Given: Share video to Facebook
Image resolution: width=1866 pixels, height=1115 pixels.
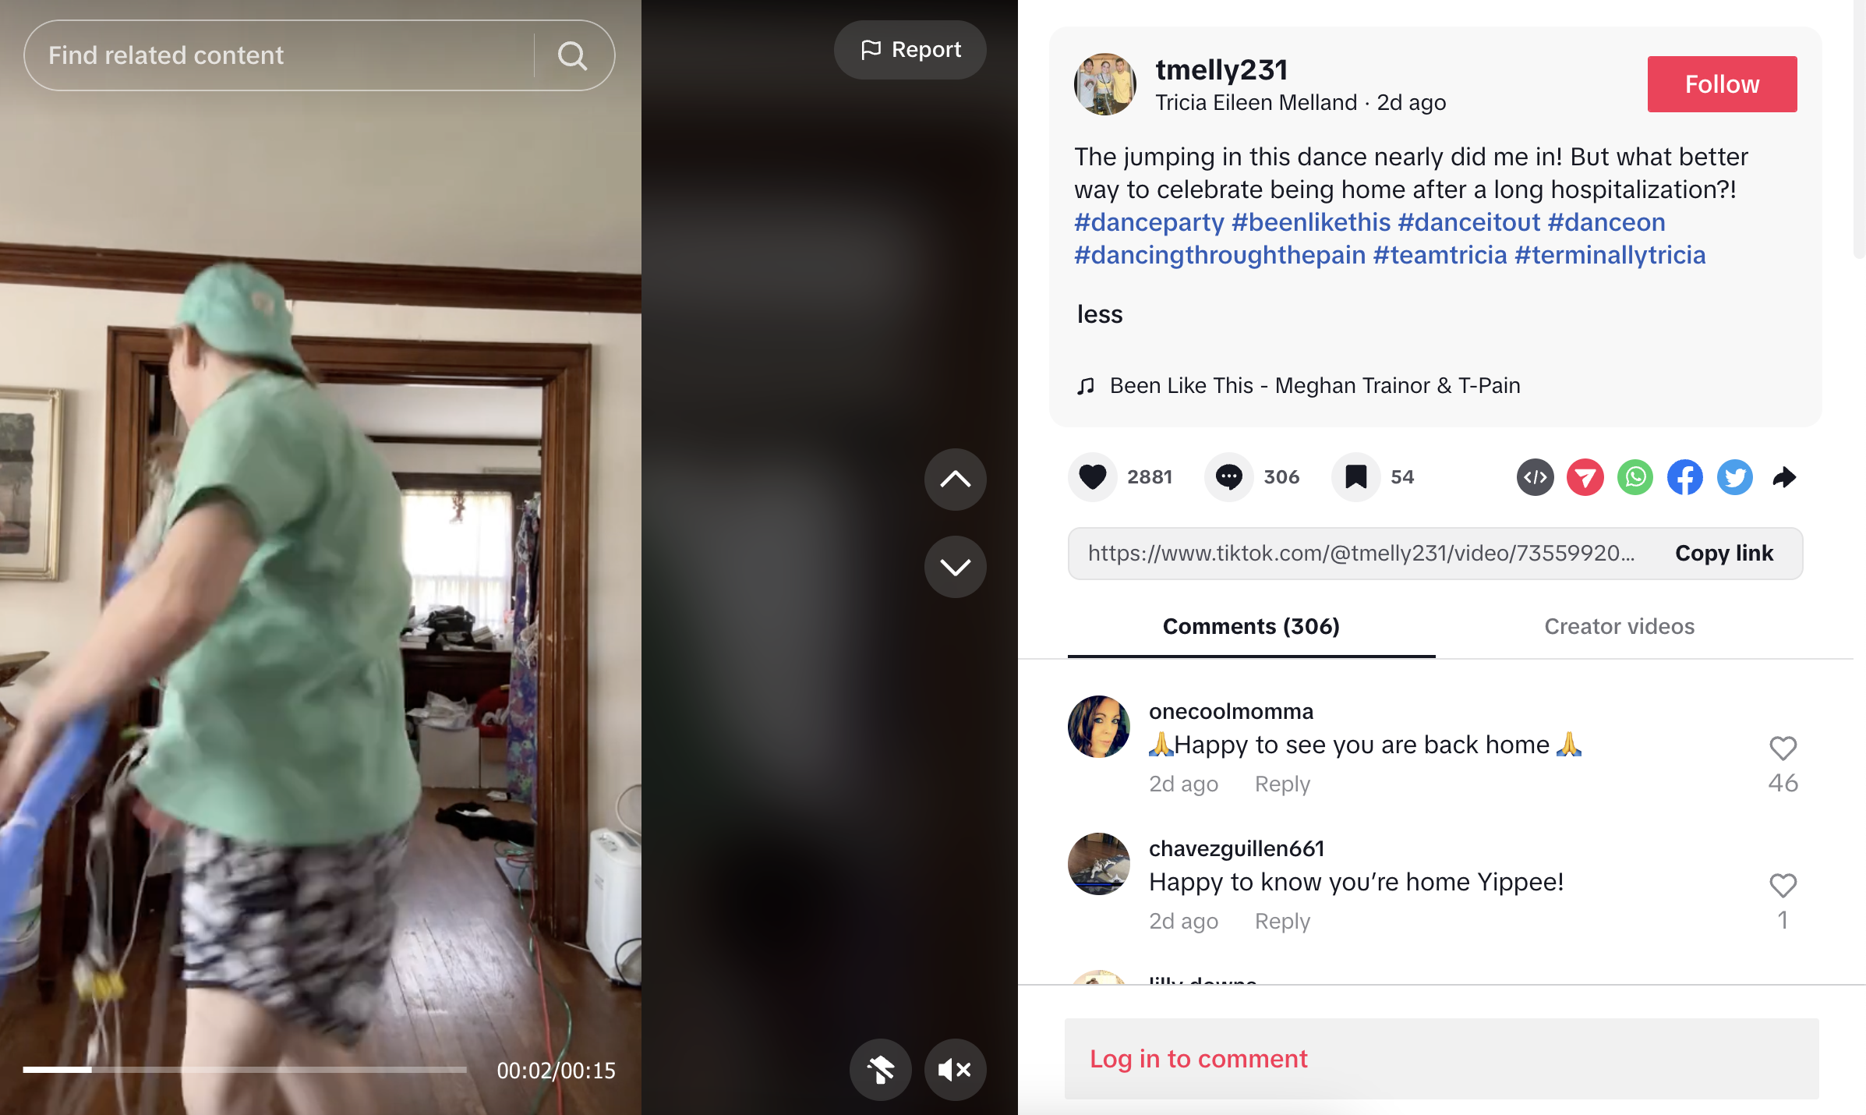Looking at the screenshot, I should coord(1684,477).
